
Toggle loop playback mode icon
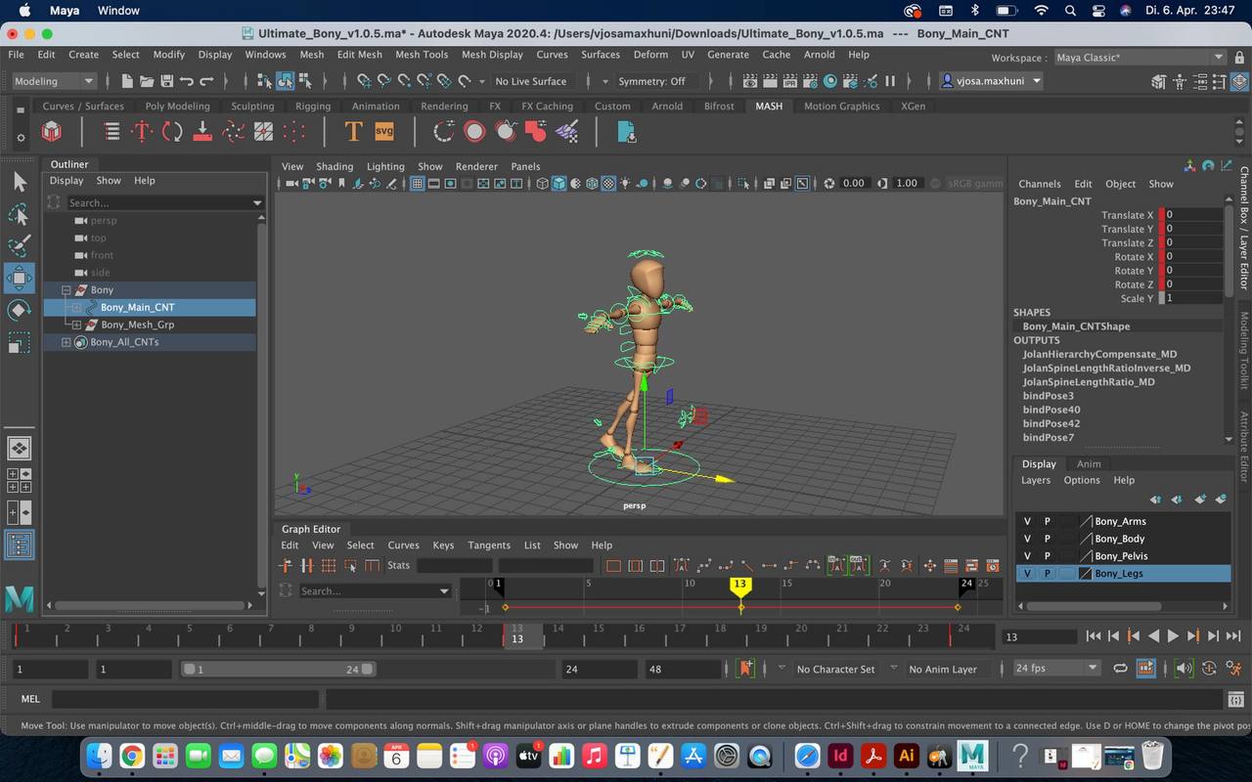click(1120, 669)
